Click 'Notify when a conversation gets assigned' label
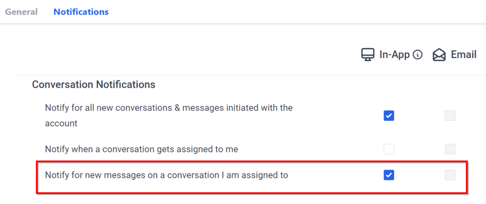The image size is (486, 204). pyautogui.click(x=141, y=149)
